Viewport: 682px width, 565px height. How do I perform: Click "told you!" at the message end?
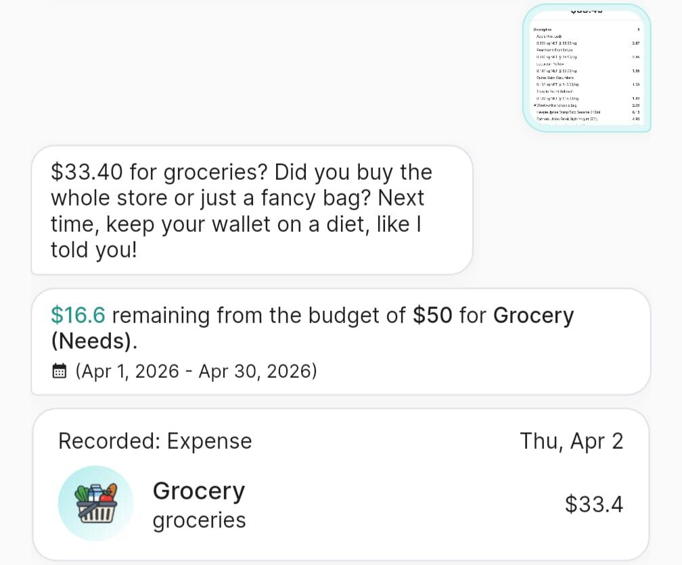coord(93,249)
